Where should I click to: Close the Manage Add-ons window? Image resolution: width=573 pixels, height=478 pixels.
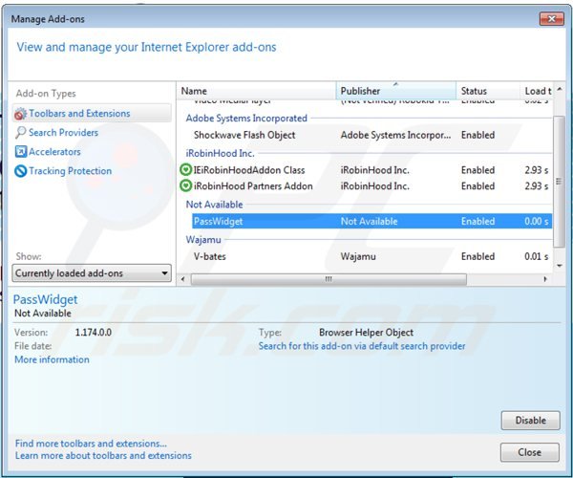[x=551, y=19]
